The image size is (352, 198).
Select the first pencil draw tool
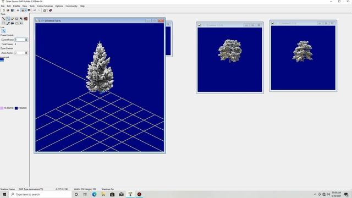pyautogui.click(x=4, y=19)
